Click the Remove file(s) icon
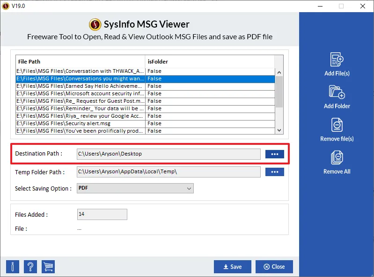 (x=337, y=125)
